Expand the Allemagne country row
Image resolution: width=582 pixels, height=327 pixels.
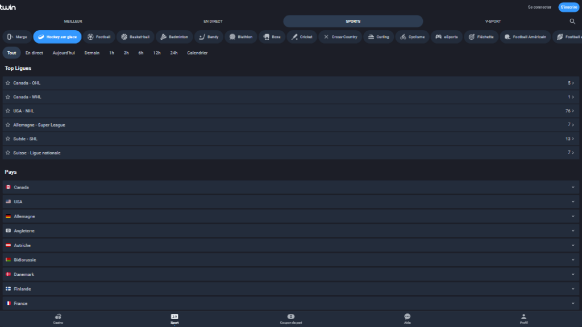291,216
